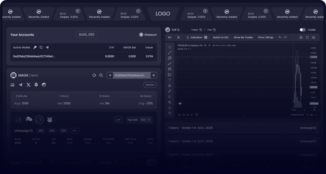Click the search magnifier next to refresh

tap(101, 75)
